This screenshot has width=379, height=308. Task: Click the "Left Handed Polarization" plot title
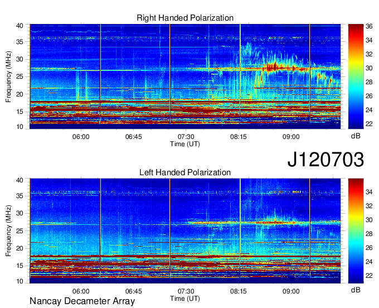click(185, 172)
